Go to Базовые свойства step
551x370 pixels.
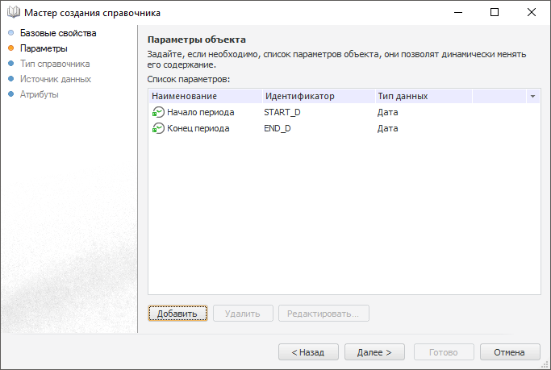[x=57, y=33]
